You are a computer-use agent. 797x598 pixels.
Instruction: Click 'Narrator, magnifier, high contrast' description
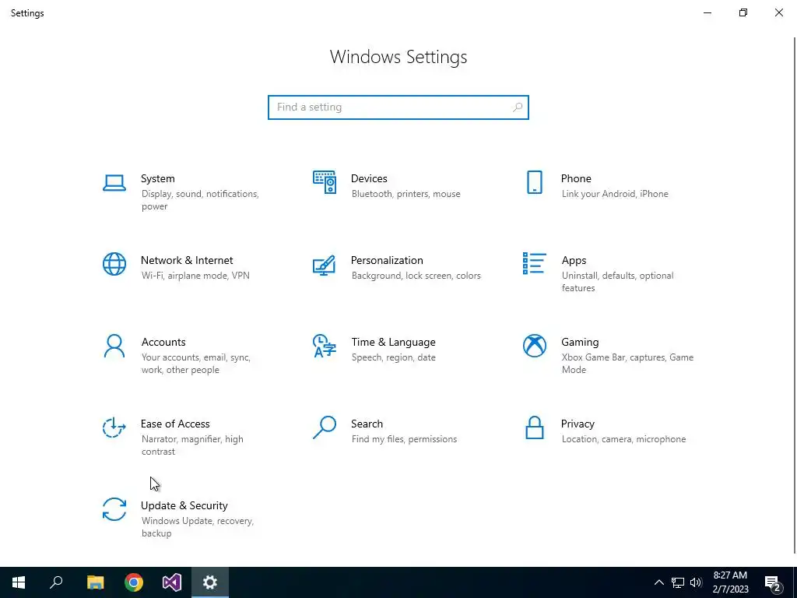tap(192, 445)
